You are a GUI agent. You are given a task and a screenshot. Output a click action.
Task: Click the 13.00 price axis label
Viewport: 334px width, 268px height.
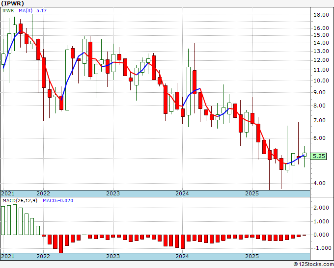(x=321, y=51)
